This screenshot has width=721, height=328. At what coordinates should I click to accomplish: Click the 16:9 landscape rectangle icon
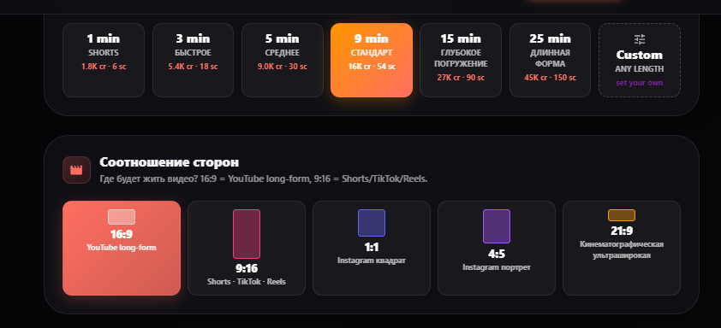[122, 217]
